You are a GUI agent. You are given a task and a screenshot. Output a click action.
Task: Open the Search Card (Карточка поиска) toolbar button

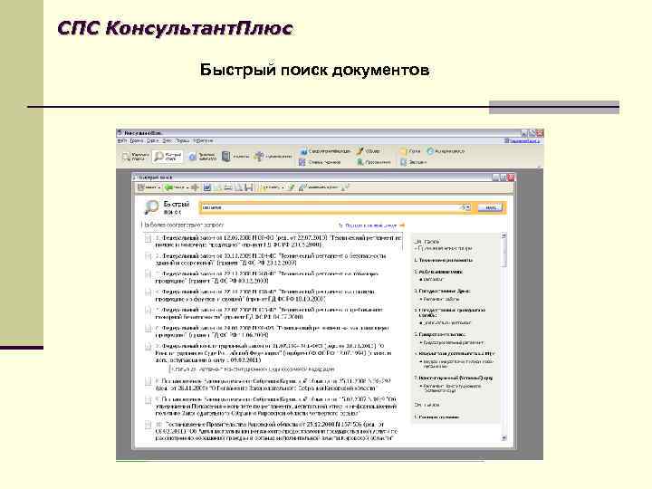[135, 157]
